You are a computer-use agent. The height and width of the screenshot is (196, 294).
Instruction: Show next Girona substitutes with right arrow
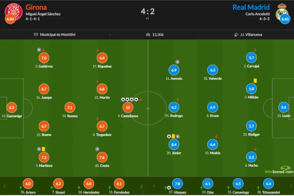pyautogui.click(x=142, y=186)
